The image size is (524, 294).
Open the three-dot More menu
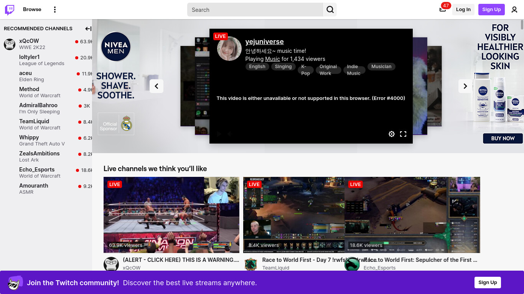[55, 10]
